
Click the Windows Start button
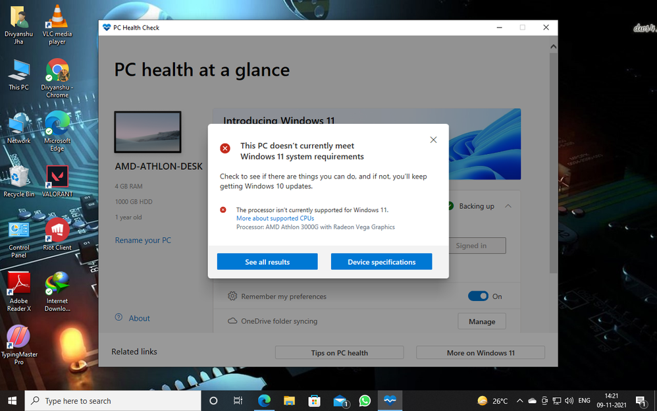(12, 400)
